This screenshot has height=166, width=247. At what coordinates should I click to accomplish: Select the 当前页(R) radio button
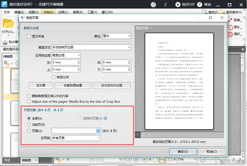coord(29,125)
